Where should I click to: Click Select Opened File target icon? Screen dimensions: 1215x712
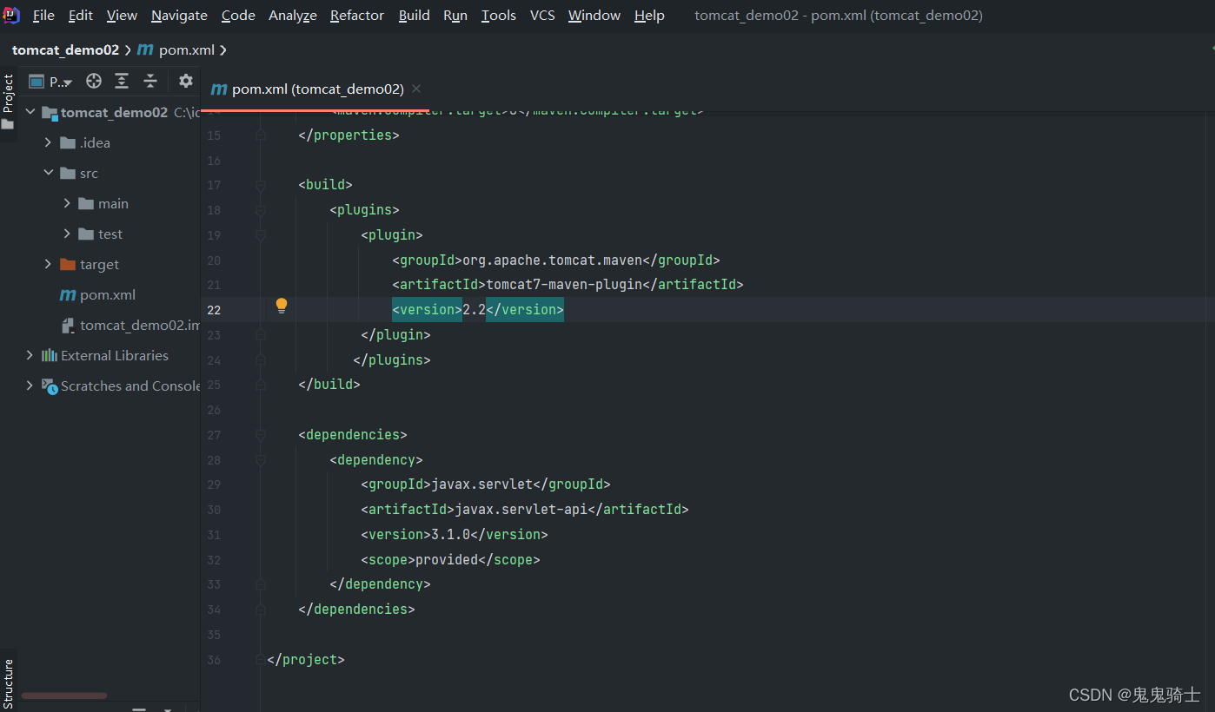click(94, 81)
